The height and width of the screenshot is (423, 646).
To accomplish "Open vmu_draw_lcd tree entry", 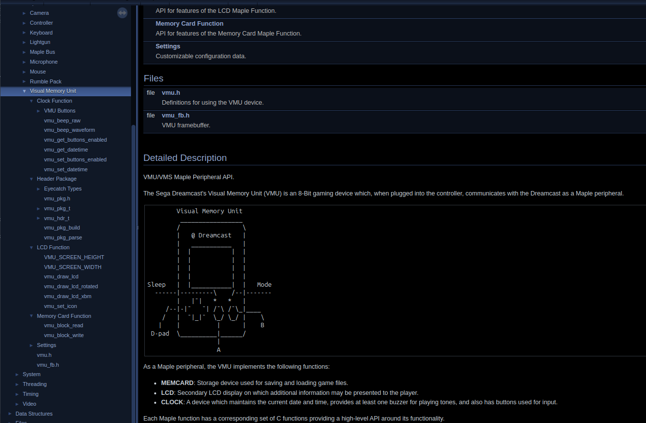I will 61,276.
